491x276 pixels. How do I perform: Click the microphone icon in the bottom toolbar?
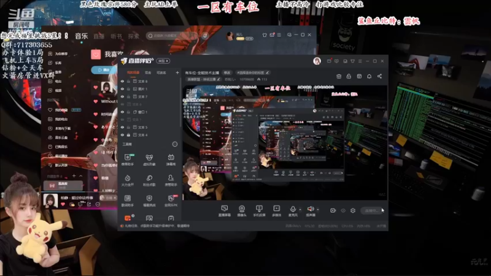(293, 209)
